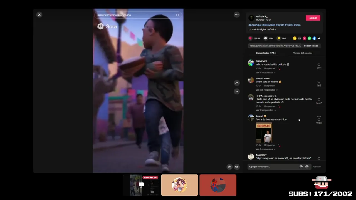The height and width of the screenshot is (200, 356).
Task: Expand Ver 11 respuestas
Action: click(266, 110)
